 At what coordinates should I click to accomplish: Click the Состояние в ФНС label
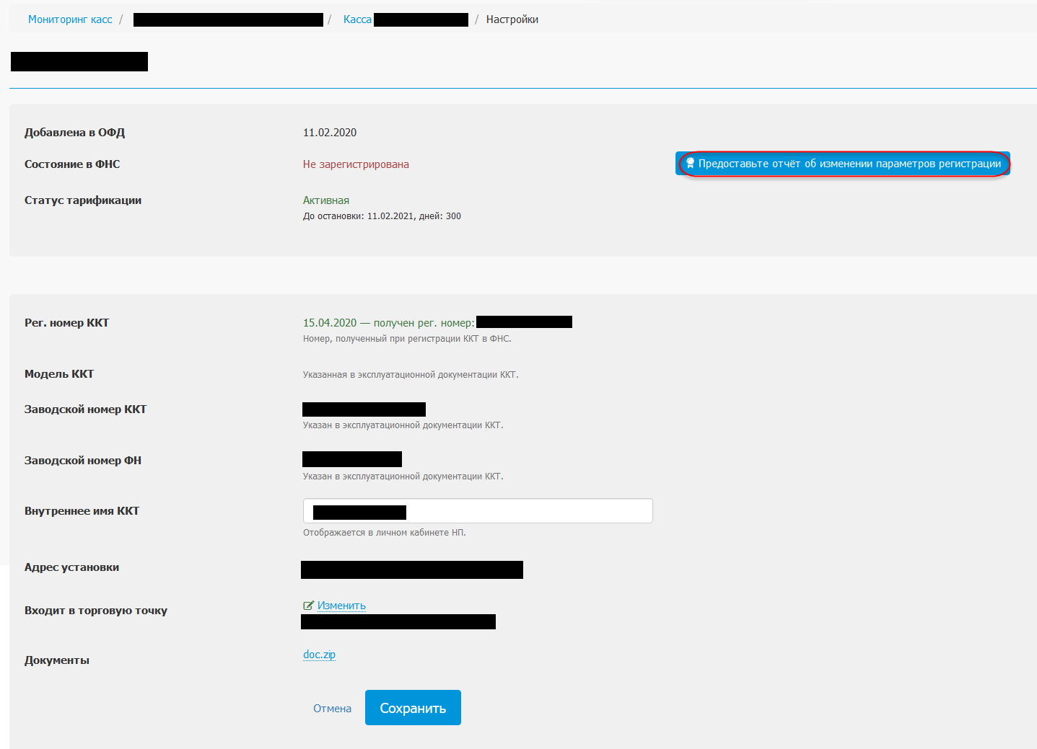[72, 164]
